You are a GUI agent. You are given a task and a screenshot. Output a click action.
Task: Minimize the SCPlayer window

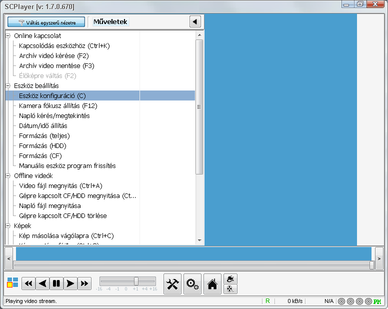click(x=346, y=4)
